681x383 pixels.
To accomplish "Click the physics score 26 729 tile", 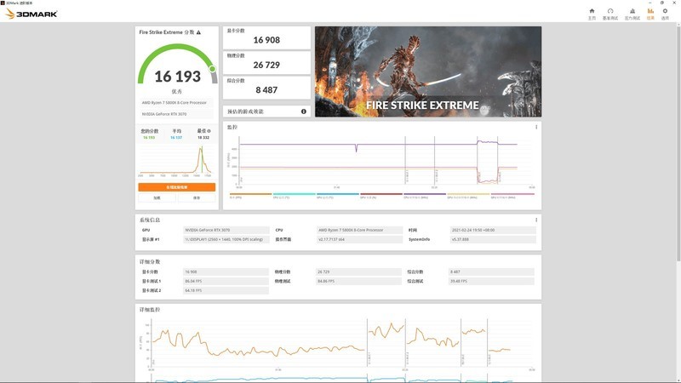I will click(266, 62).
